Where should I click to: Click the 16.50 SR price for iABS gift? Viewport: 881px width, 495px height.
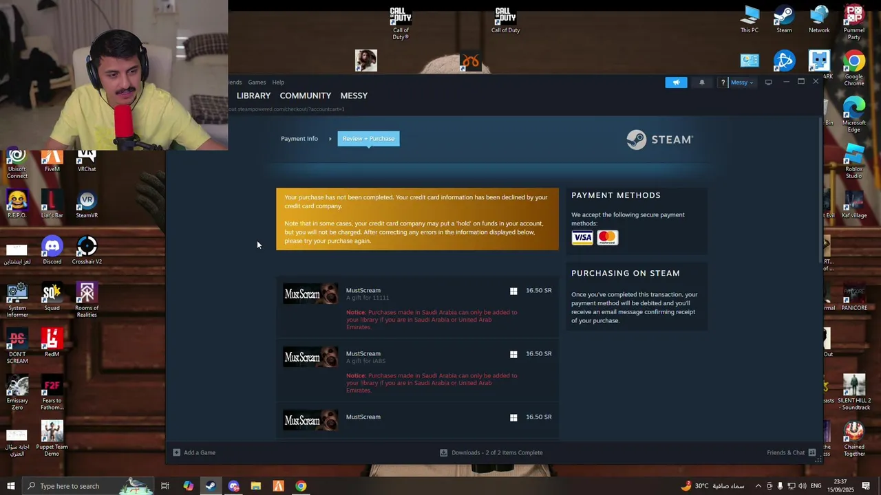539,353
